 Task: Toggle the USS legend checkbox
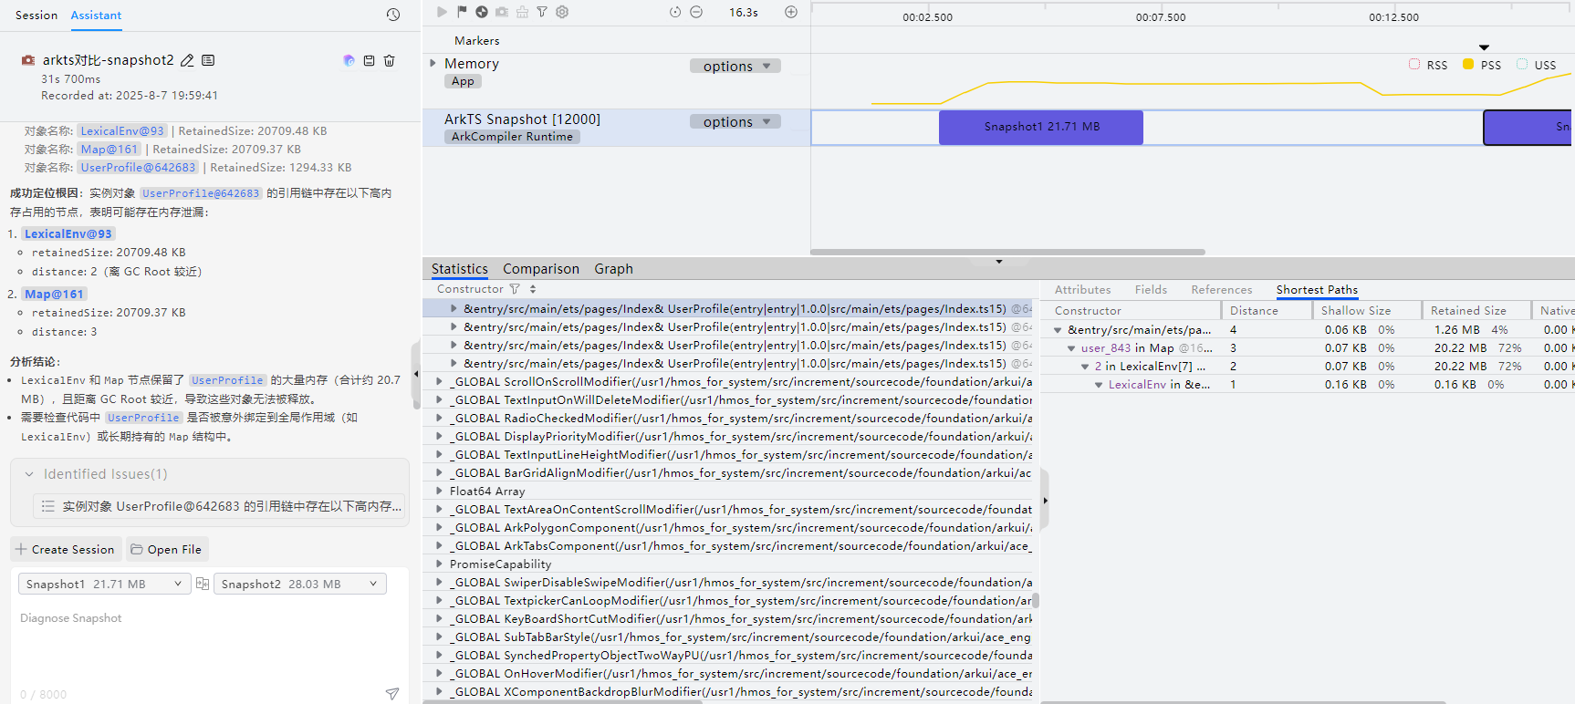coord(1522,65)
